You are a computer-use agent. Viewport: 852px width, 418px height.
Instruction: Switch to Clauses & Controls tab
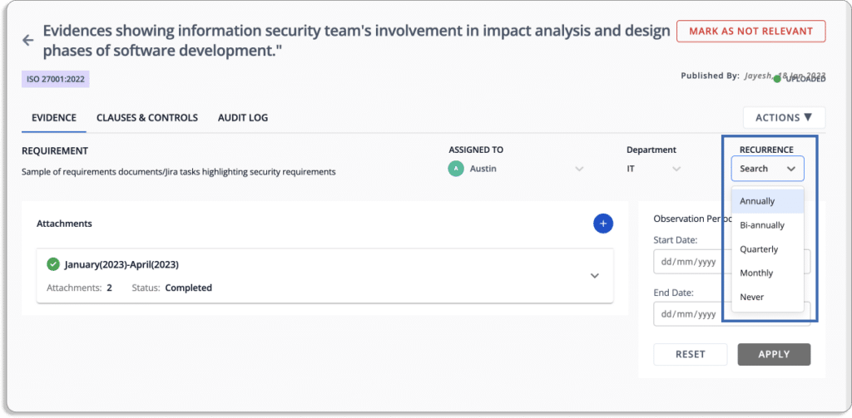tap(146, 118)
